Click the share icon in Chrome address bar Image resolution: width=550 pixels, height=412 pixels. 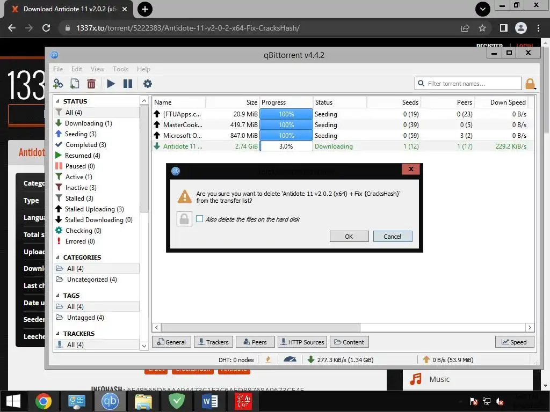465,28
